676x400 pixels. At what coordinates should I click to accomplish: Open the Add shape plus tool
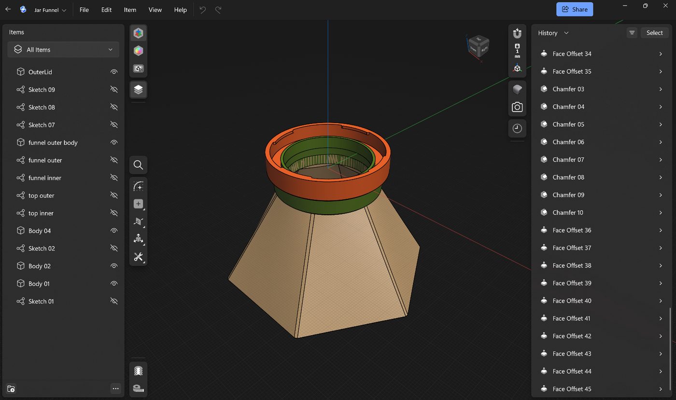(x=138, y=204)
